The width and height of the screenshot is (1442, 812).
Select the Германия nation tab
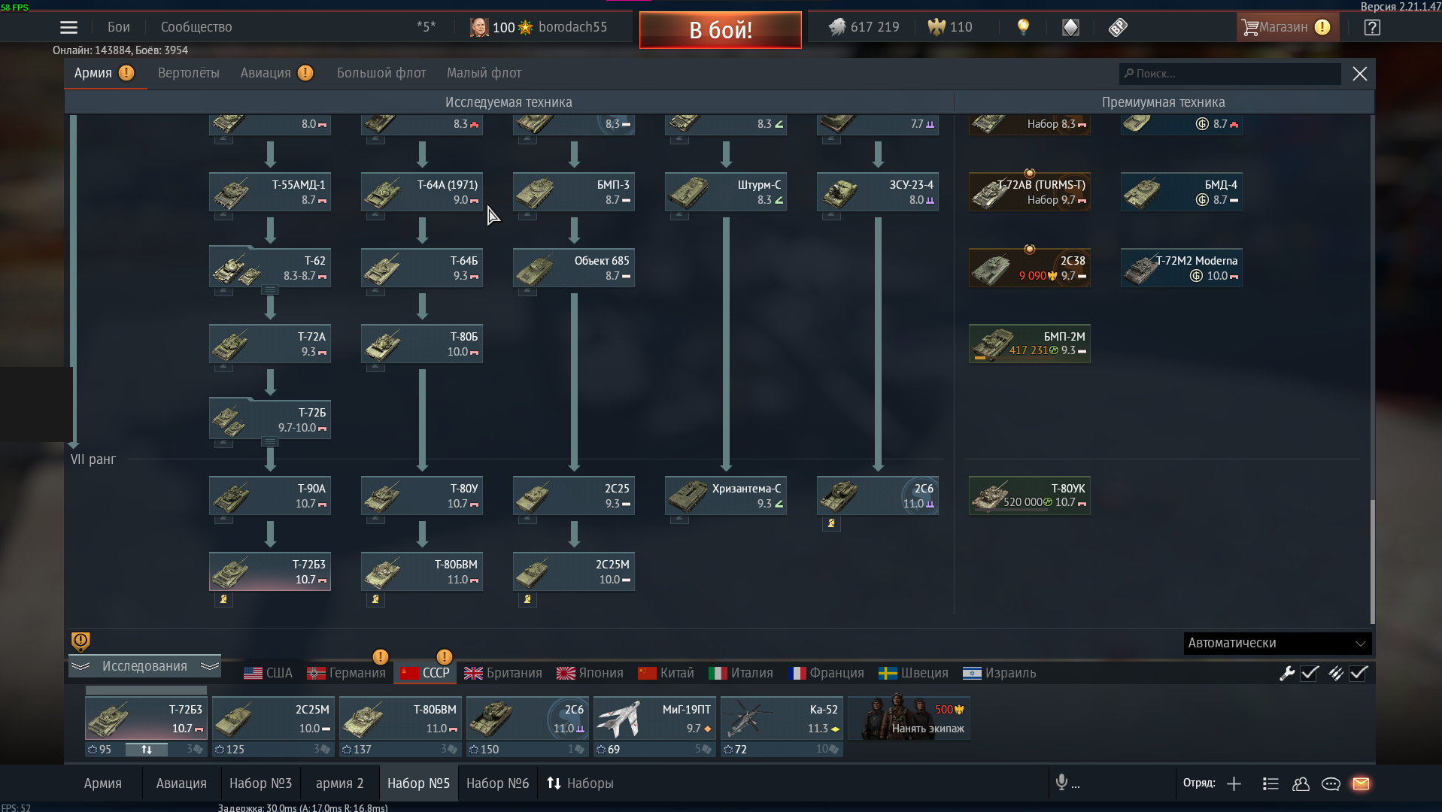coord(347,673)
